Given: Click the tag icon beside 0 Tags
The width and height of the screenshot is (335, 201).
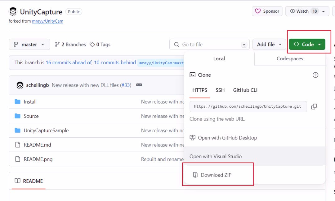Looking at the screenshot, I should coord(92,44).
